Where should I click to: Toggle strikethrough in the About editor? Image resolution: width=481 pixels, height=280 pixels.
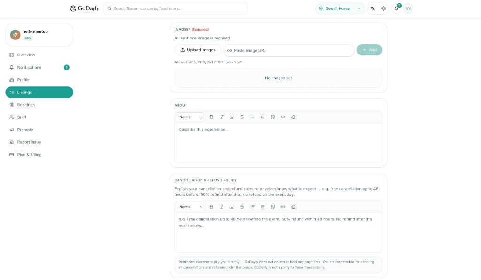coord(242,117)
